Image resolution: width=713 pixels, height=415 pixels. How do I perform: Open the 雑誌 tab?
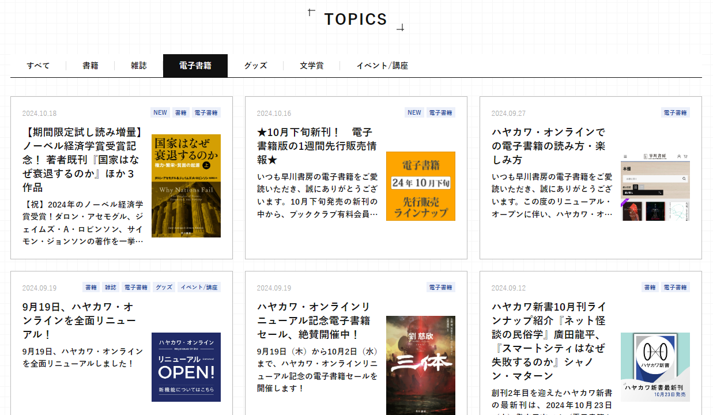click(139, 66)
